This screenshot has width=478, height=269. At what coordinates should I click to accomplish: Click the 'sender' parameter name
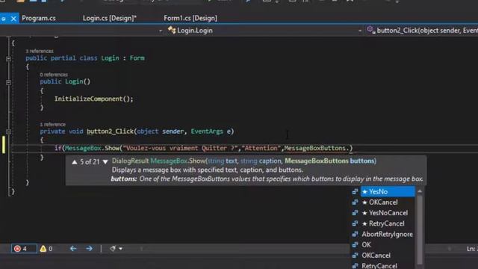173,132
